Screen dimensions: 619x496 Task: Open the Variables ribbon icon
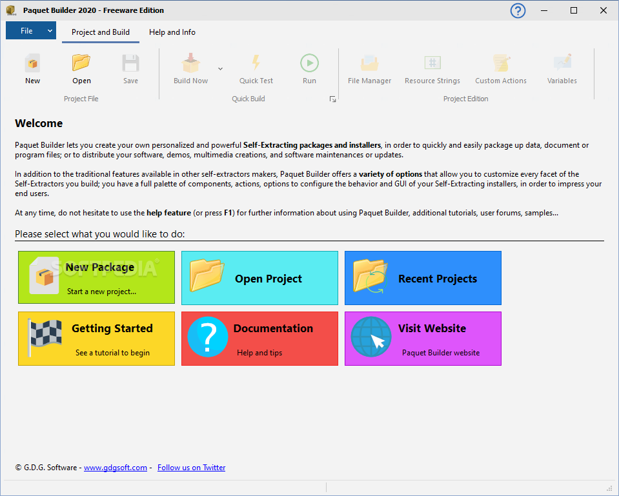coord(562,63)
